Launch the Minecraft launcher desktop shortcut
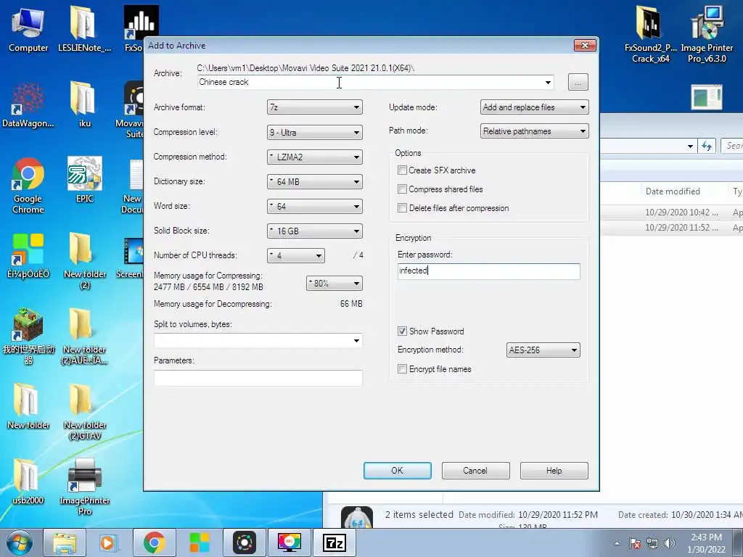743x557 pixels. pos(28,337)
